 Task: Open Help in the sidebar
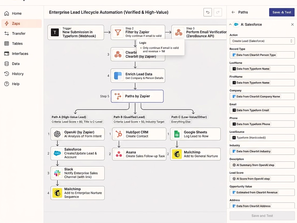click(x=21, y=84)
